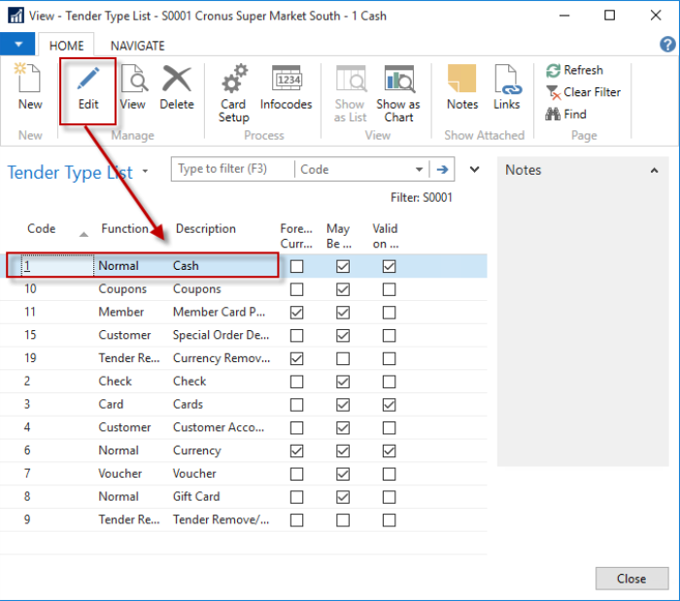Toggle May Be checkbox for Check row
The height and width of the screenshot is (601, 680).
click(342, 382)
